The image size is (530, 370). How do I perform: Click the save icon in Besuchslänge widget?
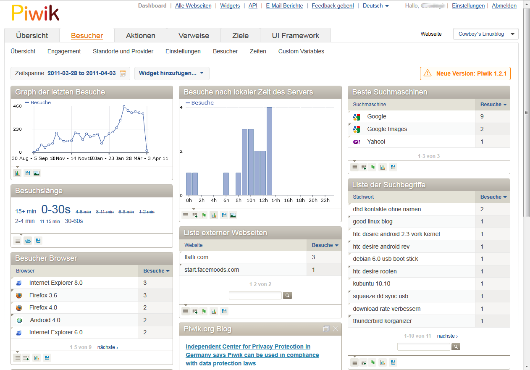point(38,241)
